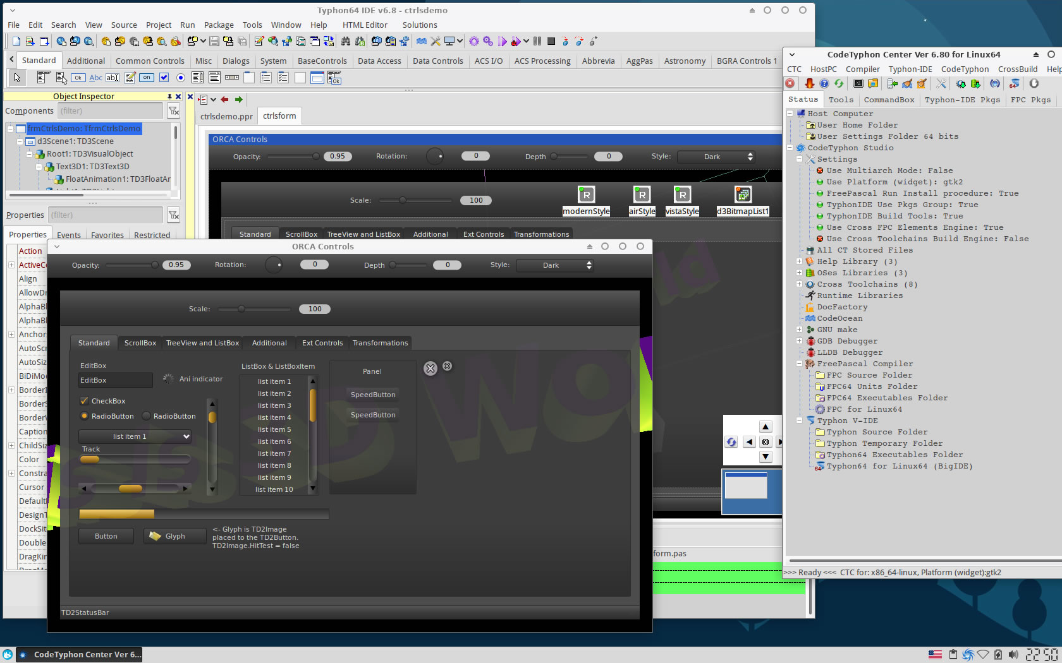Select the first RadioButton in ORCA Controls
The image size is (1062, 663).
pos(84,416)
